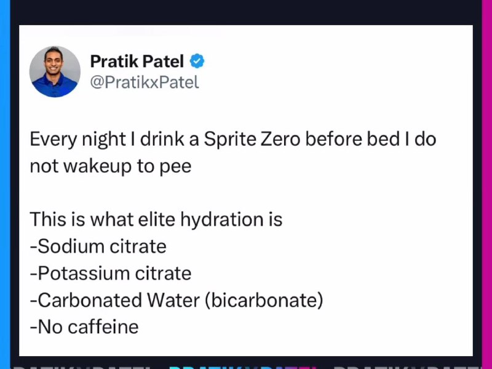Click the '-Carbonated Water' text
This screenshot has height=369, width=492.
pyautogui.click(x=115, y=300)
